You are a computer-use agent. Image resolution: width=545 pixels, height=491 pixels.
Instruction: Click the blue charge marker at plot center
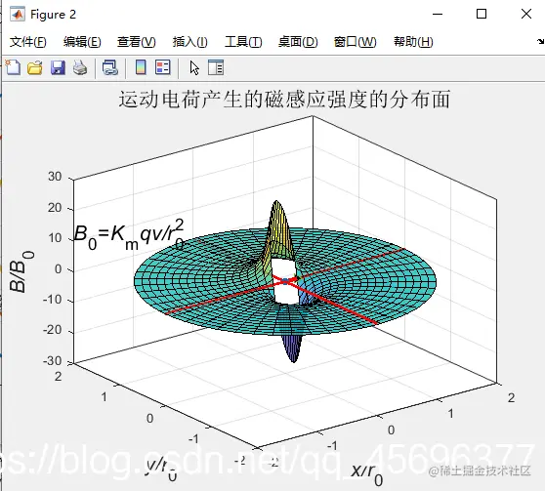tap(285, 281)
